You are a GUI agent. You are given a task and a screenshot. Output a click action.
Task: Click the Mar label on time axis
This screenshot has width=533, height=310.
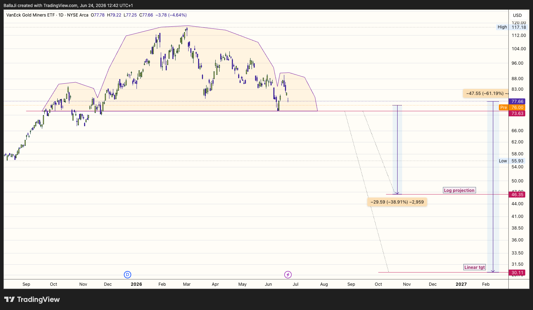(187, 284)
